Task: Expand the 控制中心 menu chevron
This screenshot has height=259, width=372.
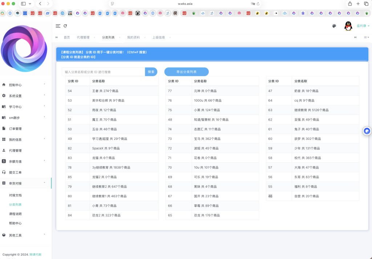Action: [44, 84]
